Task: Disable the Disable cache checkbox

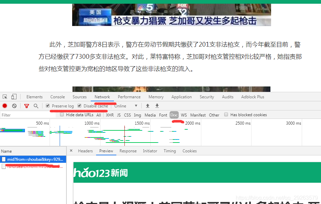Action: coord(79,106)
